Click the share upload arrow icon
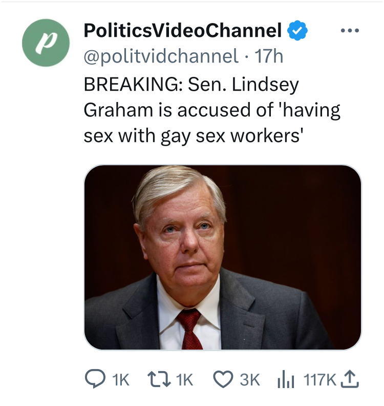The image size is (384, 406). coord(350,379)
